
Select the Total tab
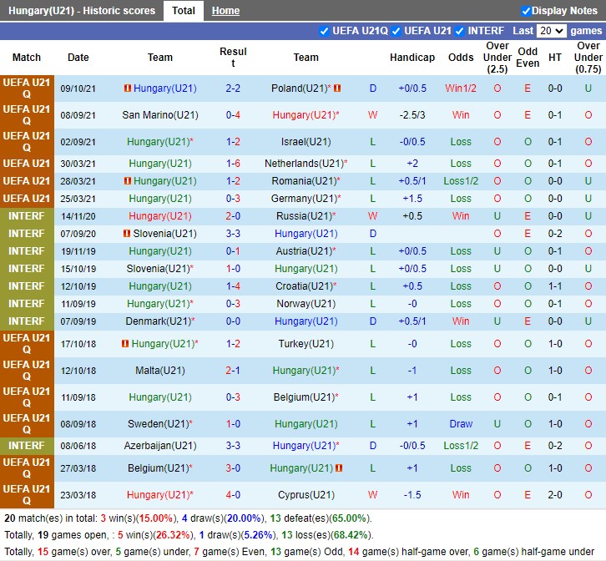click(x=184, y=11)
